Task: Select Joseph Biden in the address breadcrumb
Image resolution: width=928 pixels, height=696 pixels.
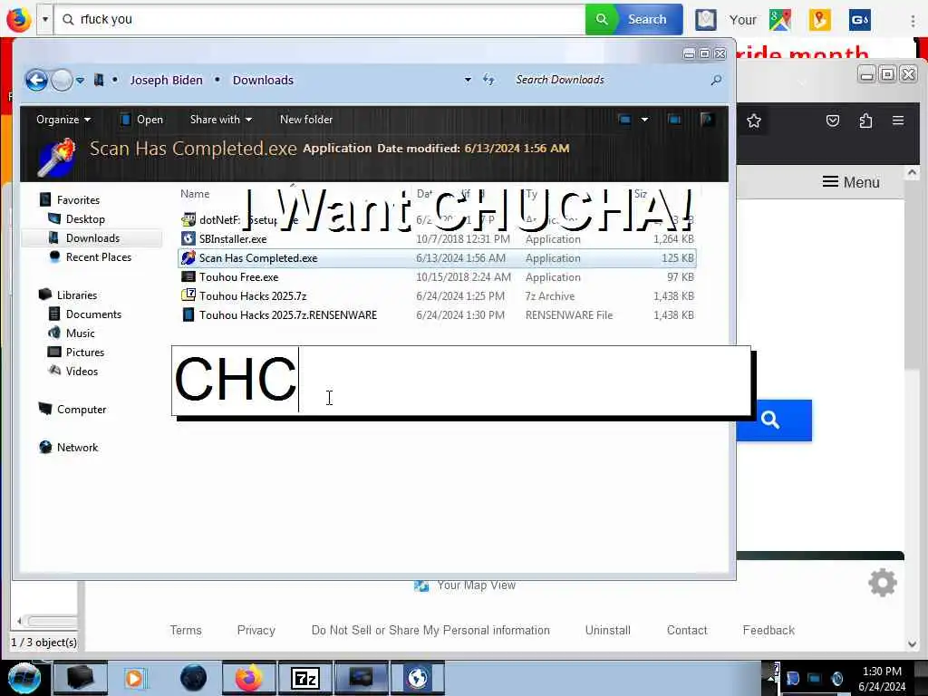Action: [167, 80]
